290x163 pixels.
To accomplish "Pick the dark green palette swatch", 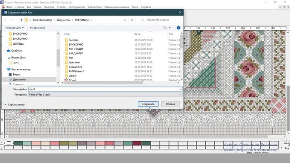I will coord(18,143).
